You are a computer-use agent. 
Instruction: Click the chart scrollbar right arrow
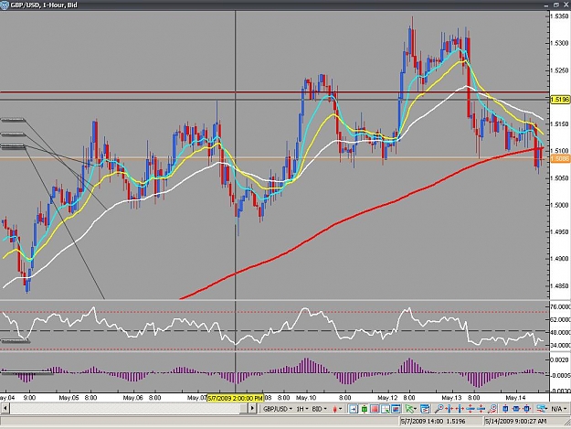[252, 408]
